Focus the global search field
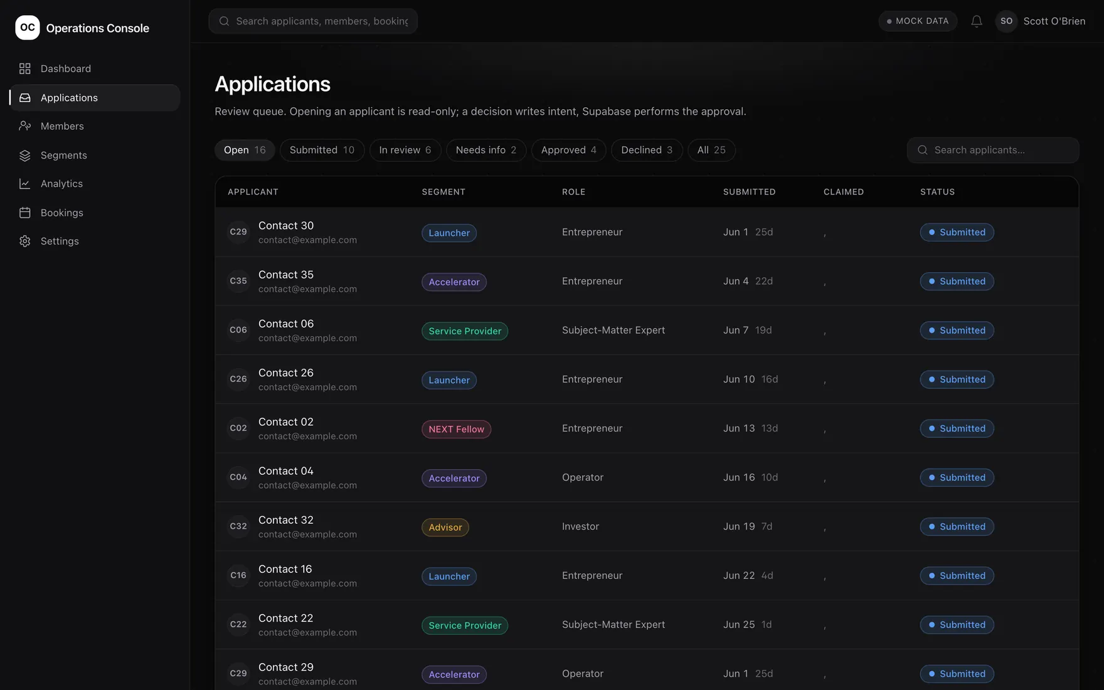Screen dimensions: 1104x690 pyautogui.click(x=313, y=21)
